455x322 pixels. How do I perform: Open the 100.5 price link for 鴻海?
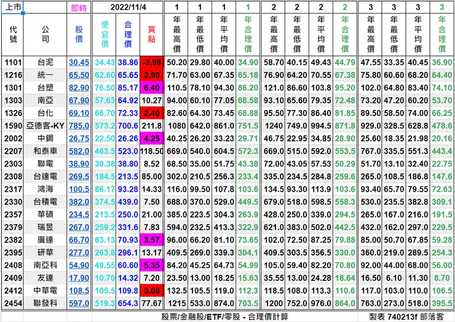point(79,189)
